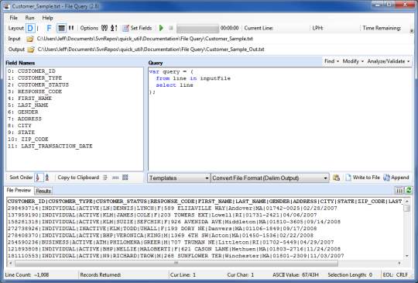The height and width of the screenshot is (283, 418).
Task: Click preview vertical scrollbar down arrow
Action: click(x=407, y=256)
